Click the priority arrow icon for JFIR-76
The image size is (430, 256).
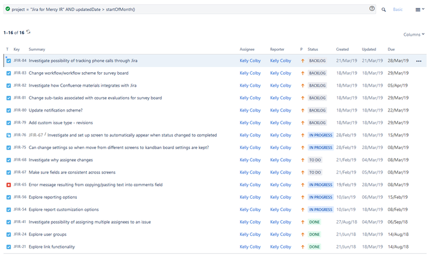[303, 135]
